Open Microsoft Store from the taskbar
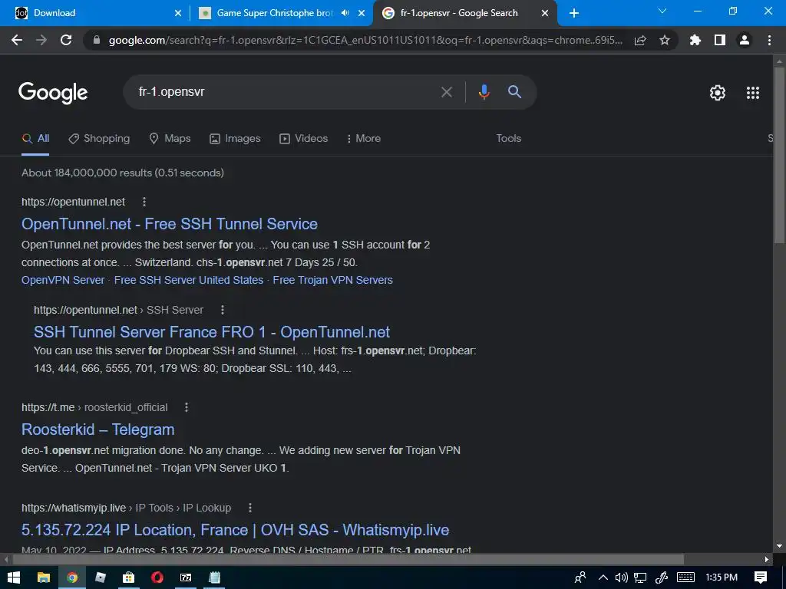The height and width of the screenshot is (589, 786). 129,577
